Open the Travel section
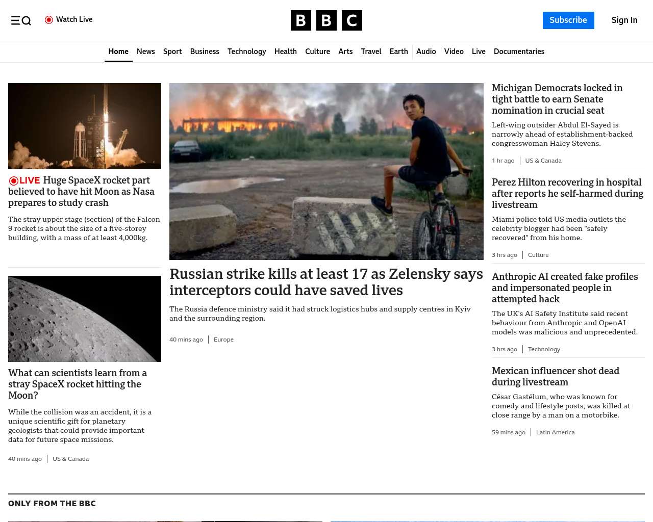Screen dimensions: 653x522 click(371, 51)
